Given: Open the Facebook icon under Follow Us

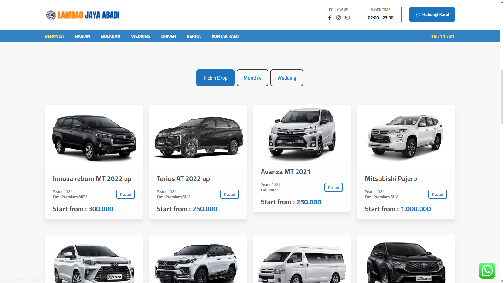Looking at the screenshot, I should tap(330, 18).
